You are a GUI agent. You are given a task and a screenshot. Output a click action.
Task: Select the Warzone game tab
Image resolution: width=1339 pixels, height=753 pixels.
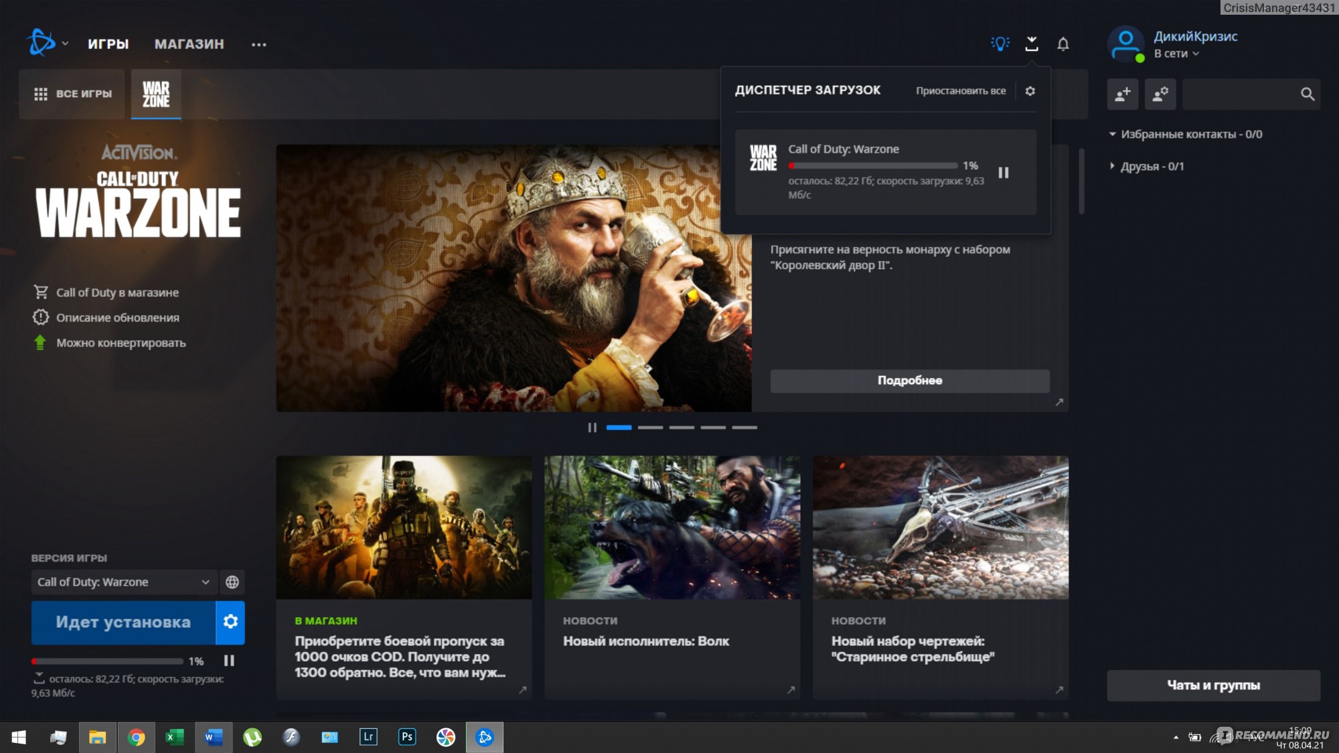click(x=156, y=94)
